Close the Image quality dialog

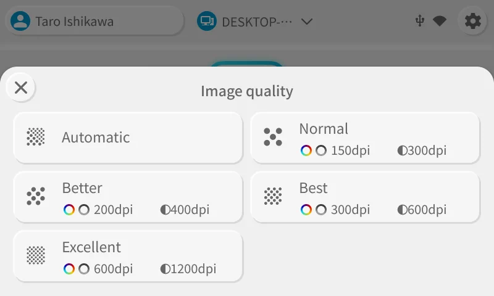pos(21,88)
